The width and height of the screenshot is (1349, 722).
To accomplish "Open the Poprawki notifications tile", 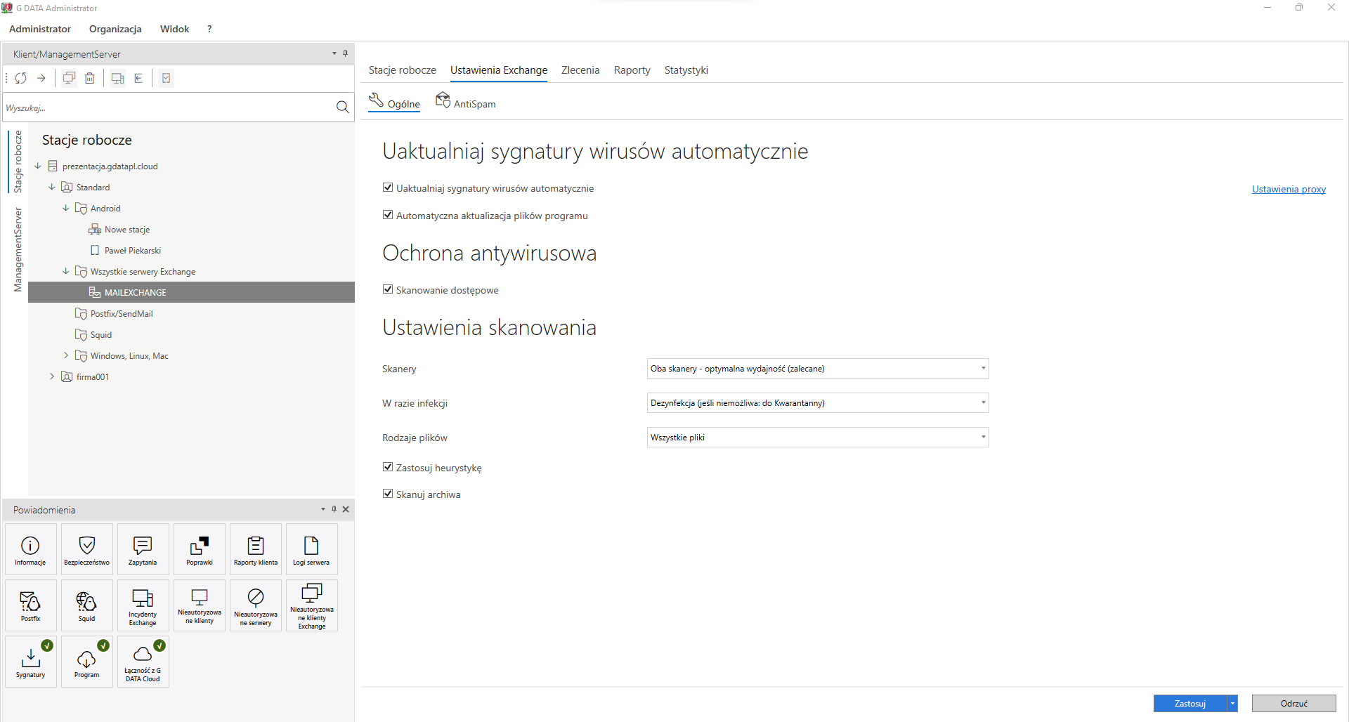I will [x=200, y=549].
